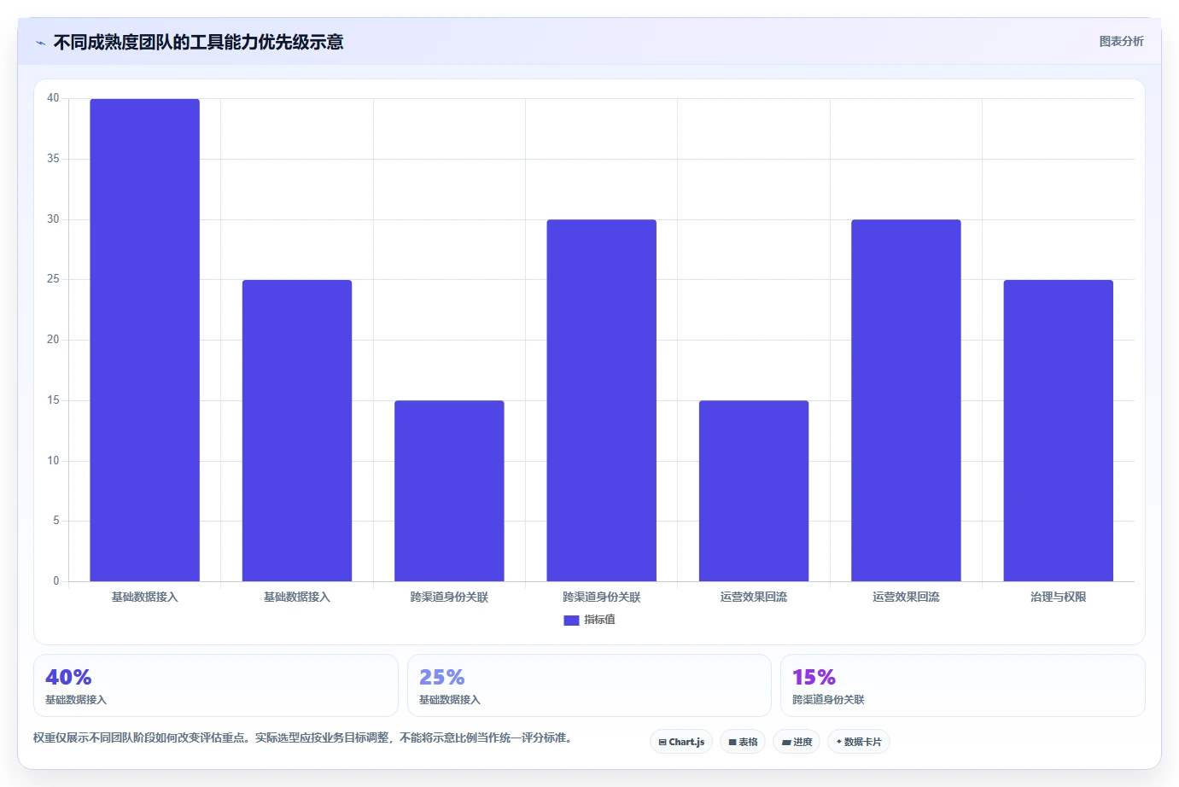1179x787 pixels.
Task: Click the title 不同成熟度团队的工具能力优先级示意
Action: tap(198, 42)
